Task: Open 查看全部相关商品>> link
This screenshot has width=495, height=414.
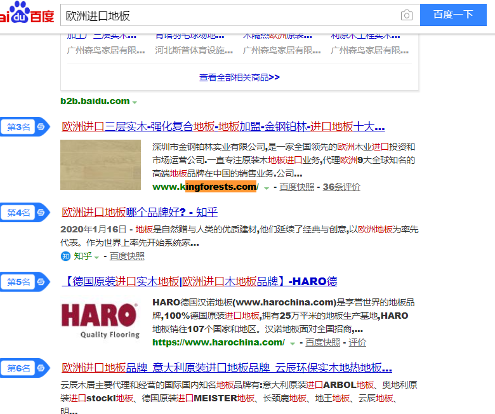Action: click(239, 77)
